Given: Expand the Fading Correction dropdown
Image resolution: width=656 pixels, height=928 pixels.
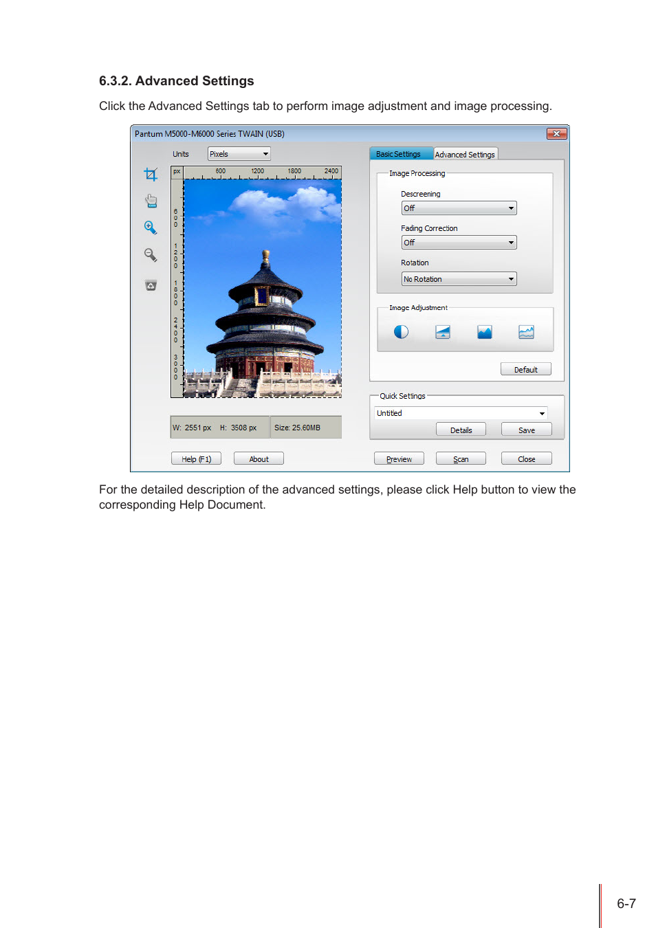Looking at the screenshot, I should click(459, 243).
